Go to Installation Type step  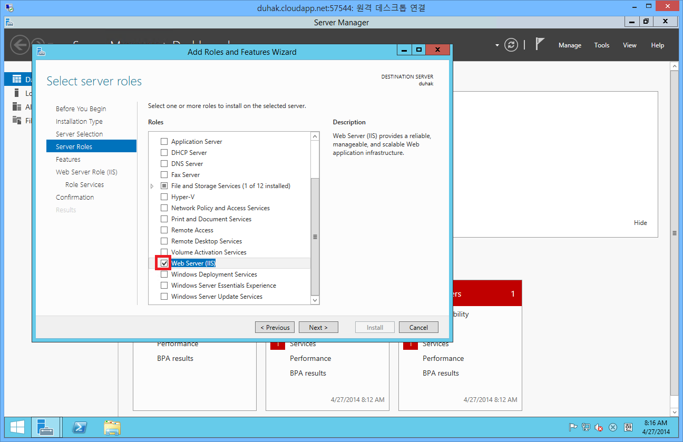point(79,122)
